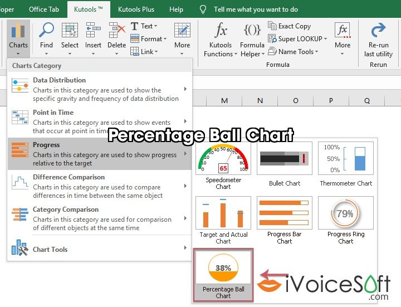Choose the Progress Bar Chart thumbnail
This screenshot has height=307, width=401.
pyautogui.click(x=285, y=213)
